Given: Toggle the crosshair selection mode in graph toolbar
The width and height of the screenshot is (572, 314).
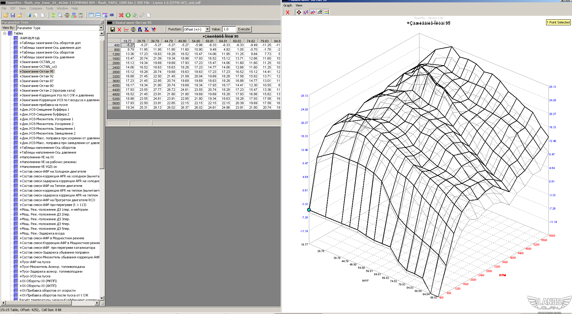Looking at the screenshot, I should click(299, 12).
